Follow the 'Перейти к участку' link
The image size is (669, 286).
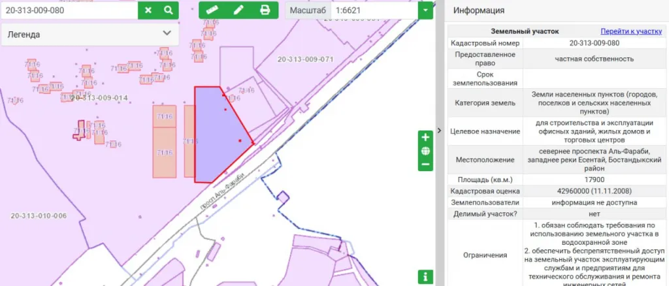coord(631,31)
